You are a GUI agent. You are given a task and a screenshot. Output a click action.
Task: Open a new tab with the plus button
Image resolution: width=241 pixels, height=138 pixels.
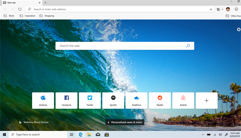click(x=46, y=3)
